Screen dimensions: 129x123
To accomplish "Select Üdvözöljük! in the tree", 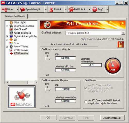I will pos(20,22).
